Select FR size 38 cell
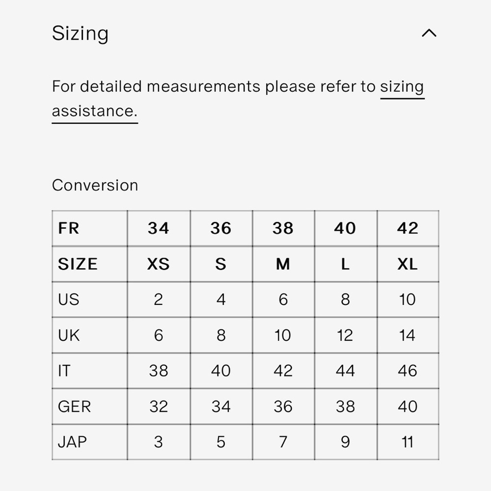491x491 pixels. pos(283,228)
